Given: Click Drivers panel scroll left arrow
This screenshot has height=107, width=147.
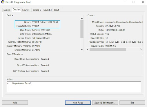Looking at the screenshot, I should [x=88, y=49].
